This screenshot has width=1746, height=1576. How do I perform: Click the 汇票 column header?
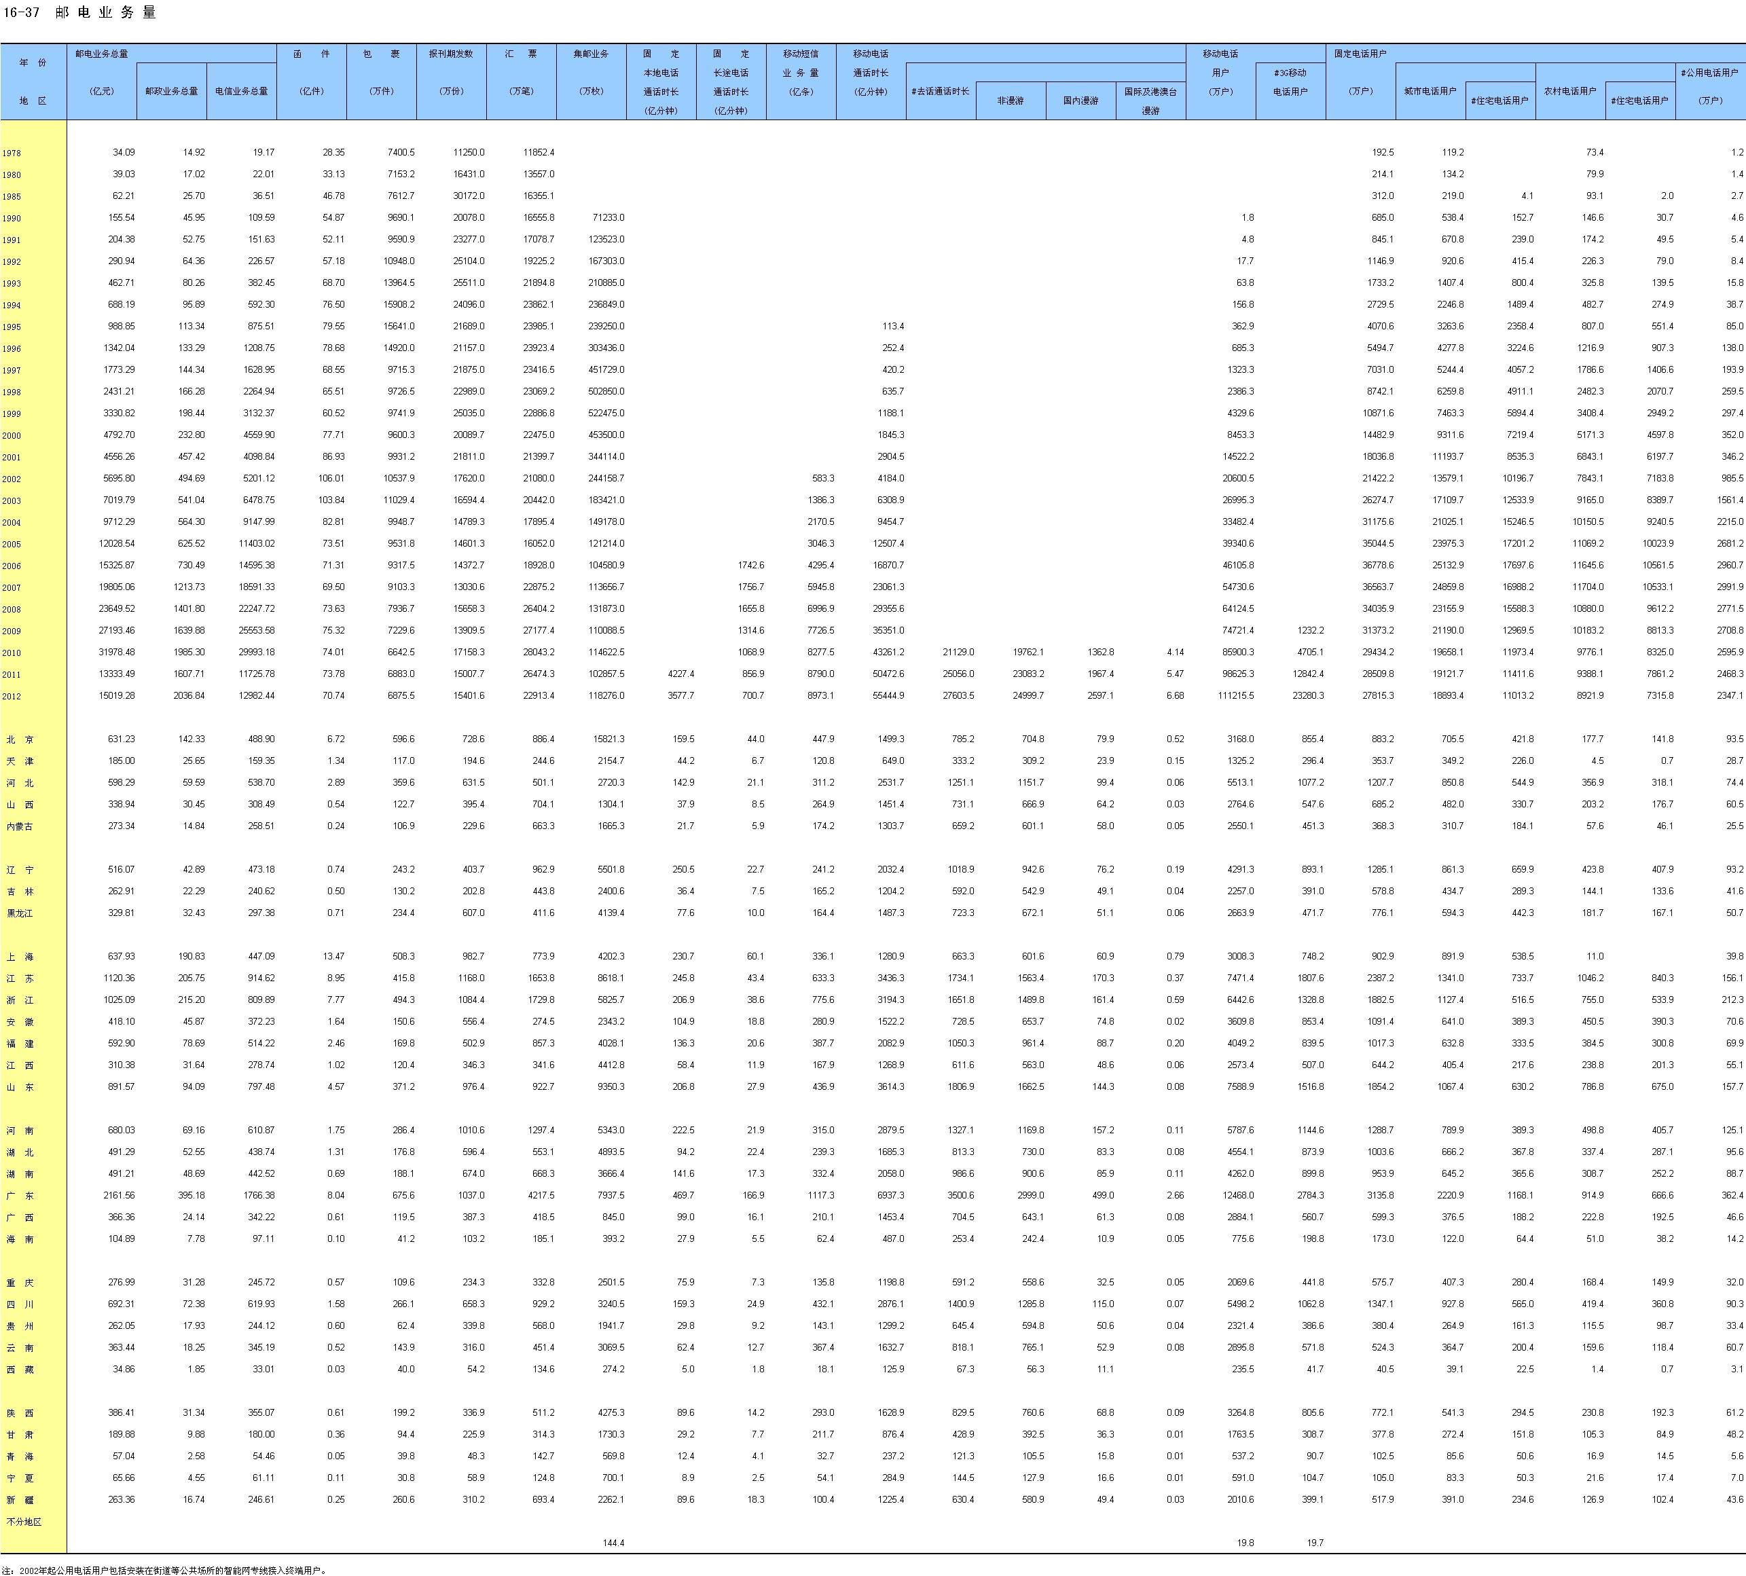tap(520, 54)
